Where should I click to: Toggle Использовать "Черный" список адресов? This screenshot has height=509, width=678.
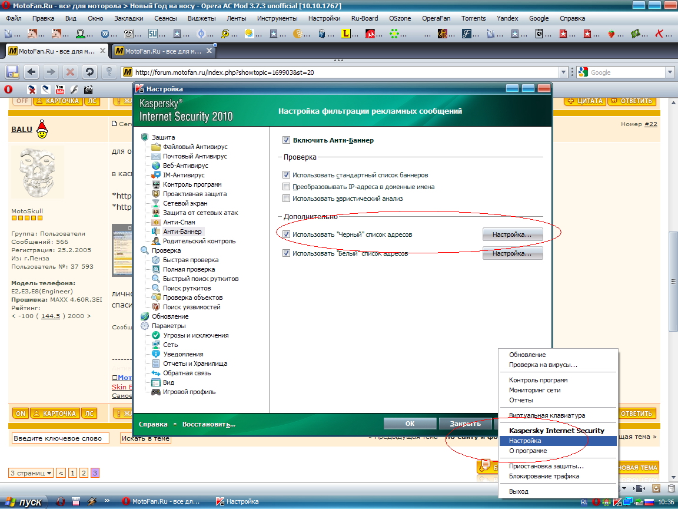(x=286, y=234)
